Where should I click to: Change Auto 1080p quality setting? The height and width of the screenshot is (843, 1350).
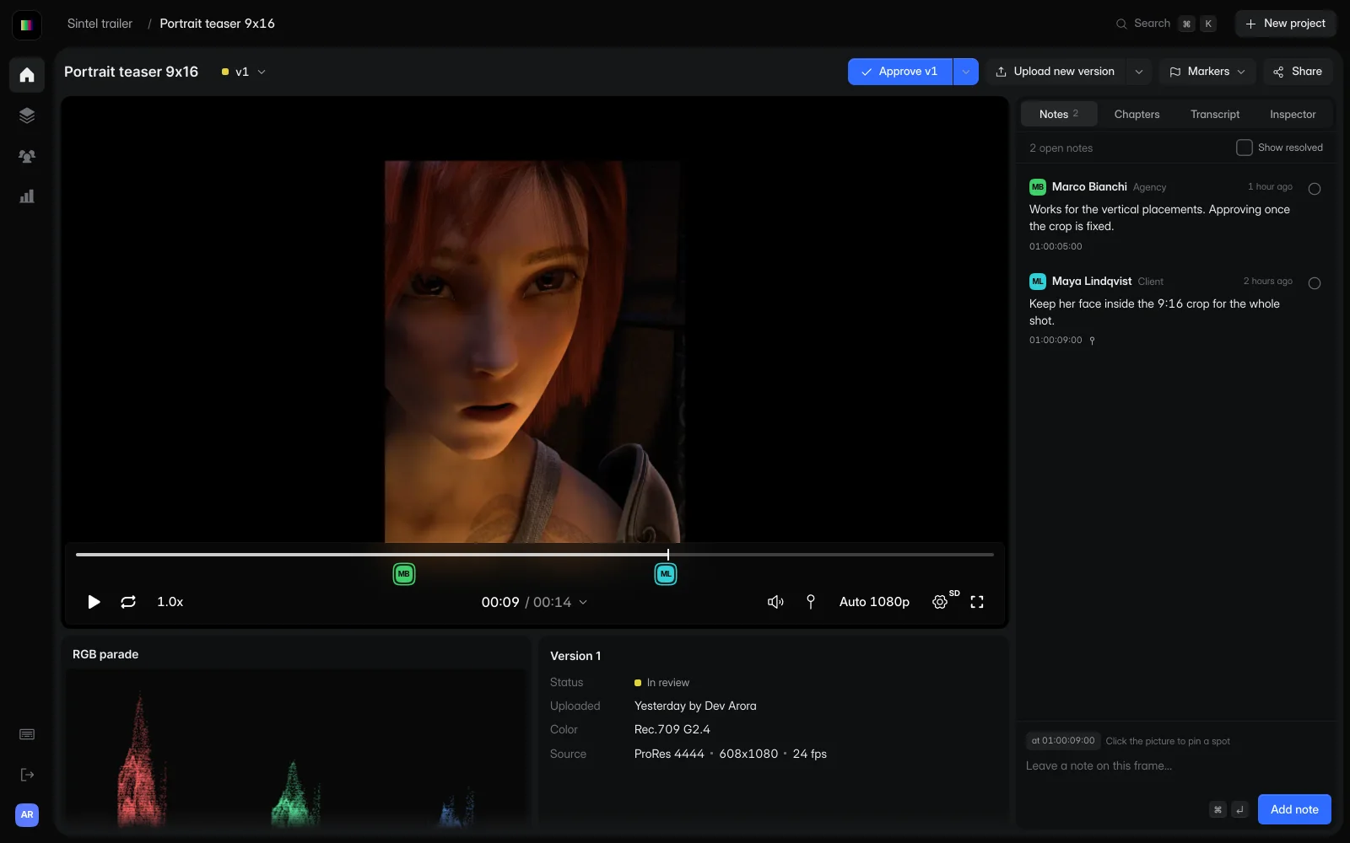point(874,602)
